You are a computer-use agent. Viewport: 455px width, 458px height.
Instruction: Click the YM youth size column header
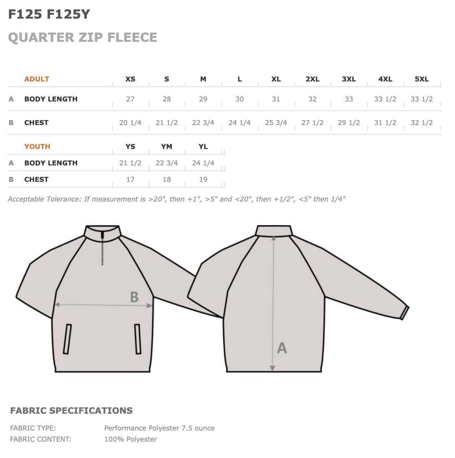[x=166, y=146]
